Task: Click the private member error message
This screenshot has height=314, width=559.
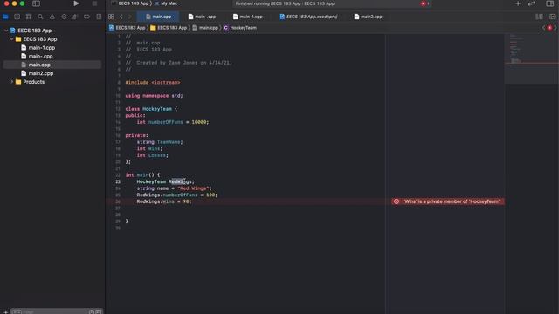Action: click(448, 201)
